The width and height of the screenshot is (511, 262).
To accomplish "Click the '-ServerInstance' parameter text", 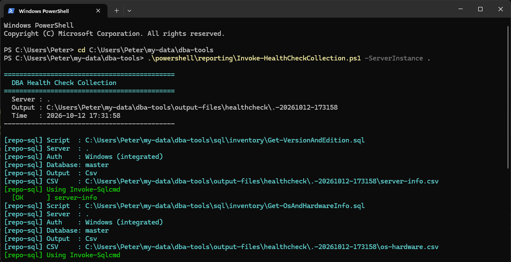I will (394, 58).
